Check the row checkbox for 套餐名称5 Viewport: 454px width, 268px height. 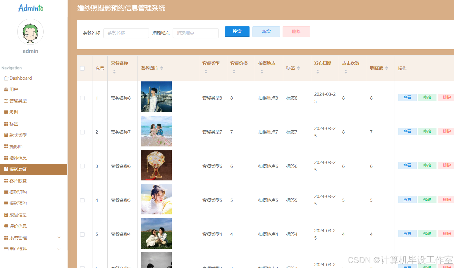tap(82, 200)
